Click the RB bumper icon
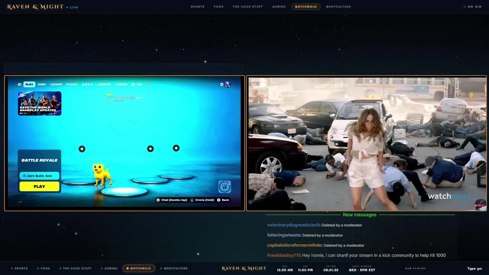Viewport: 489px width, 275px height. 148,84
